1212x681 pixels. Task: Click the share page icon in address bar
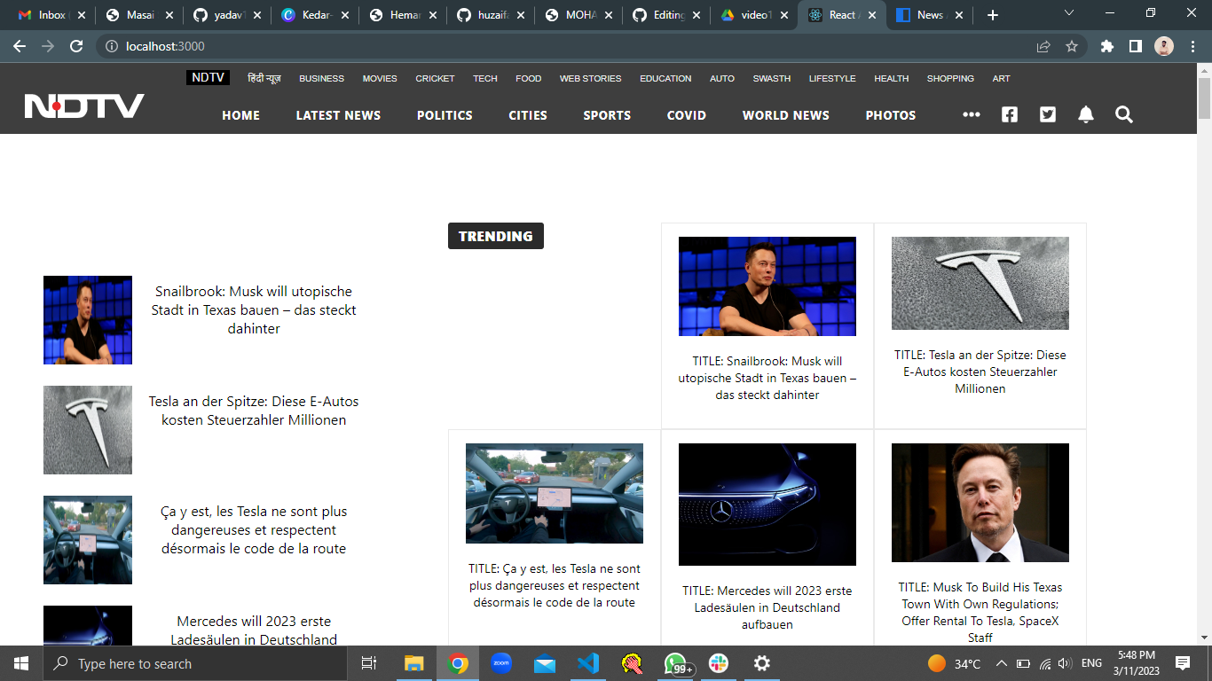[1043, 46]
